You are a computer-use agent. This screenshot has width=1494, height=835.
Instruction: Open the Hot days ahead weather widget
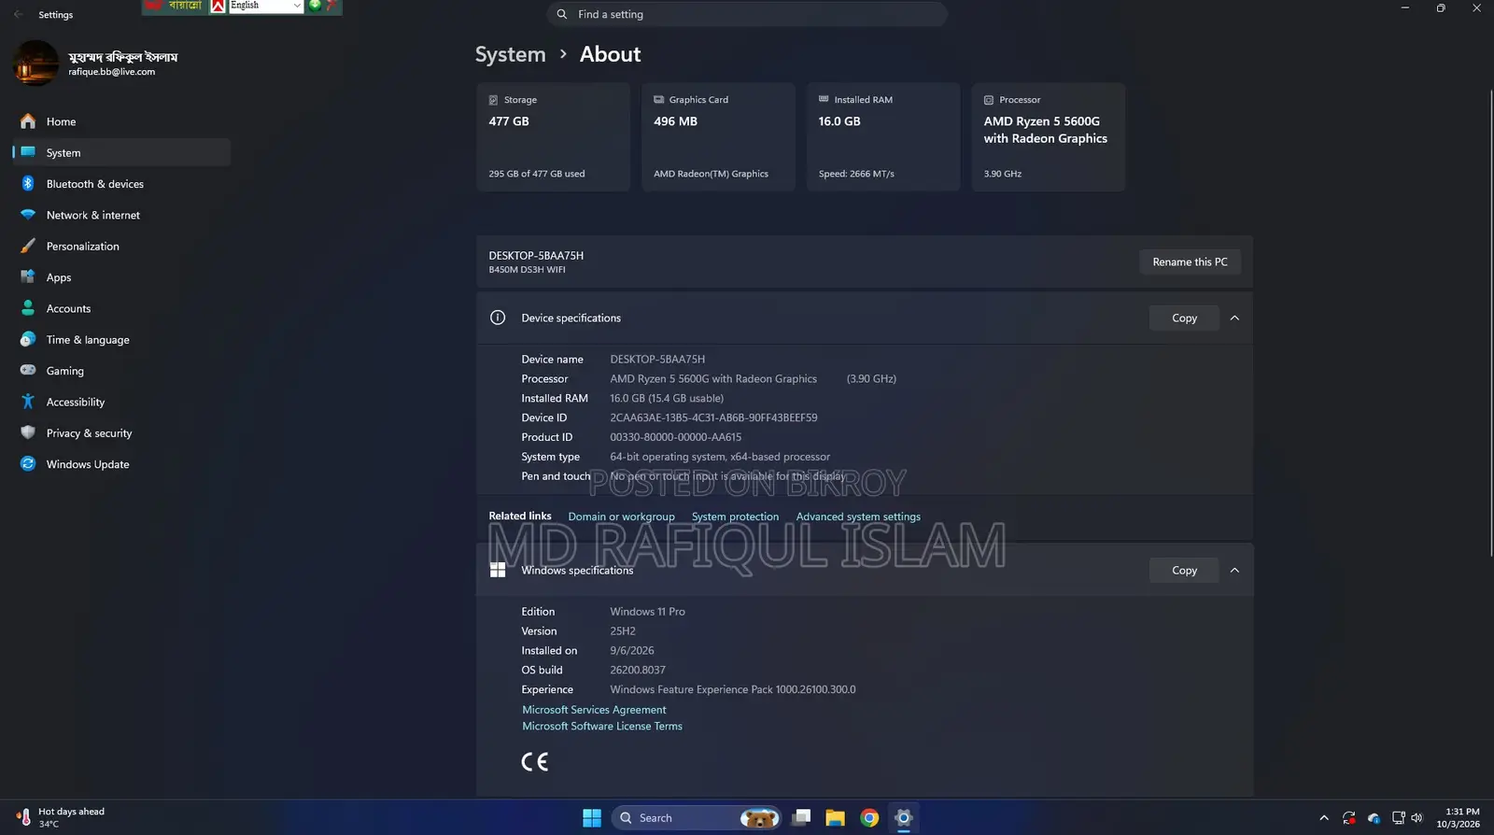click(62, 818)
